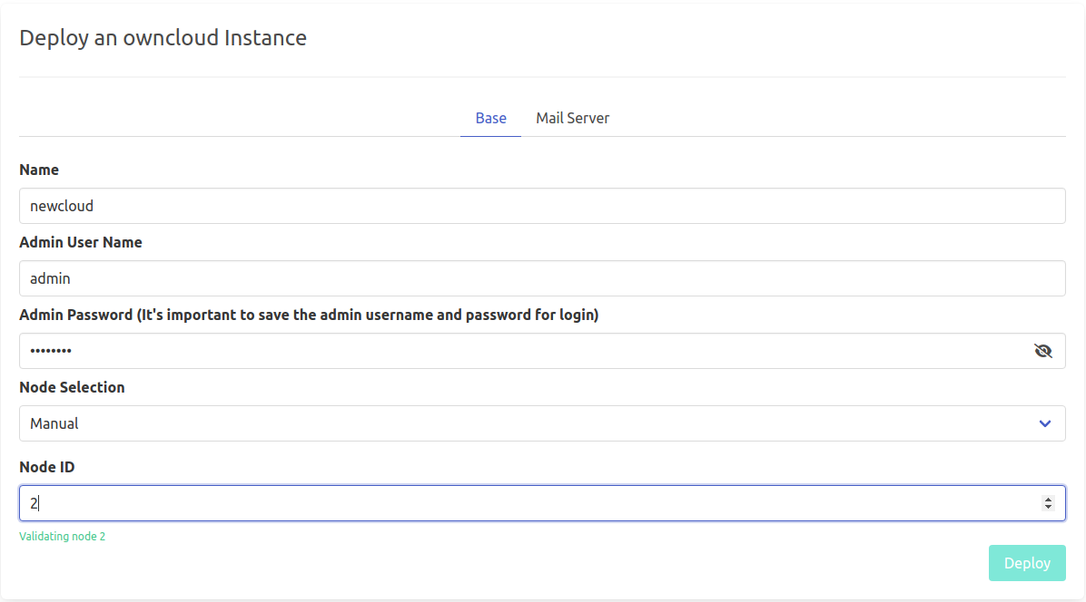This screenshot has height=602, width=1086.
Task: Decrease Node ID with down arrow
Action: click(1048, 508)
